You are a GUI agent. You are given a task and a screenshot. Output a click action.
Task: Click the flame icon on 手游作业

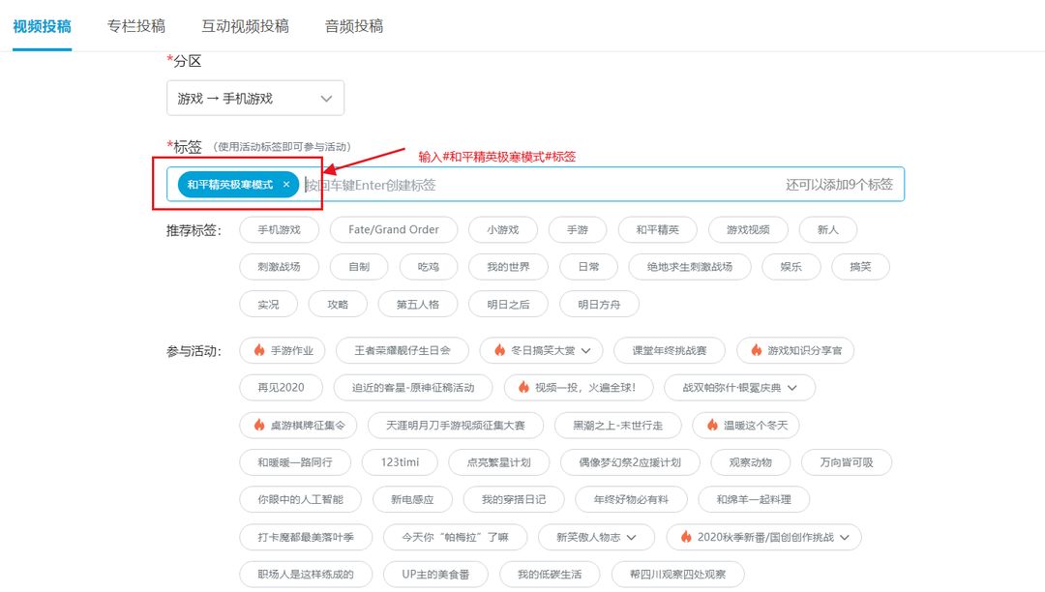[x=259, y=349]
